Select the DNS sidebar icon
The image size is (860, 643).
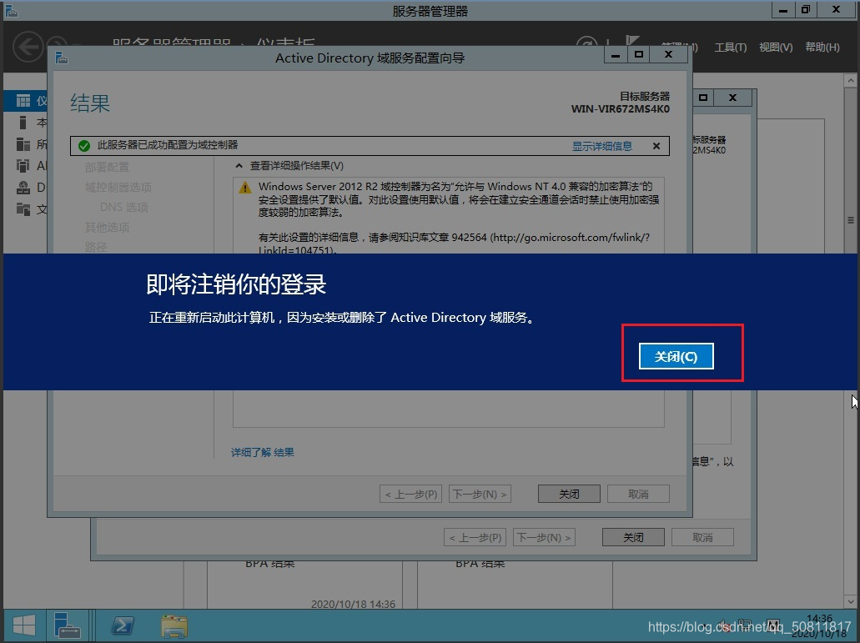[23, 188]
